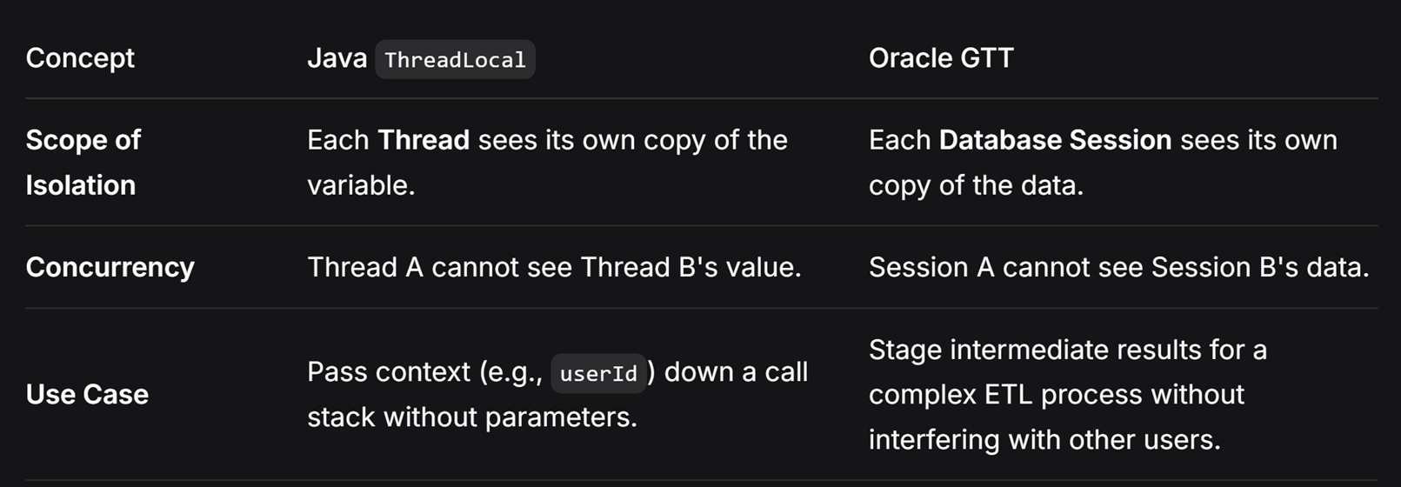Screen dimensions: 1401x487
Task: Click the bold Database Session text
Action: coord(1055,140)
